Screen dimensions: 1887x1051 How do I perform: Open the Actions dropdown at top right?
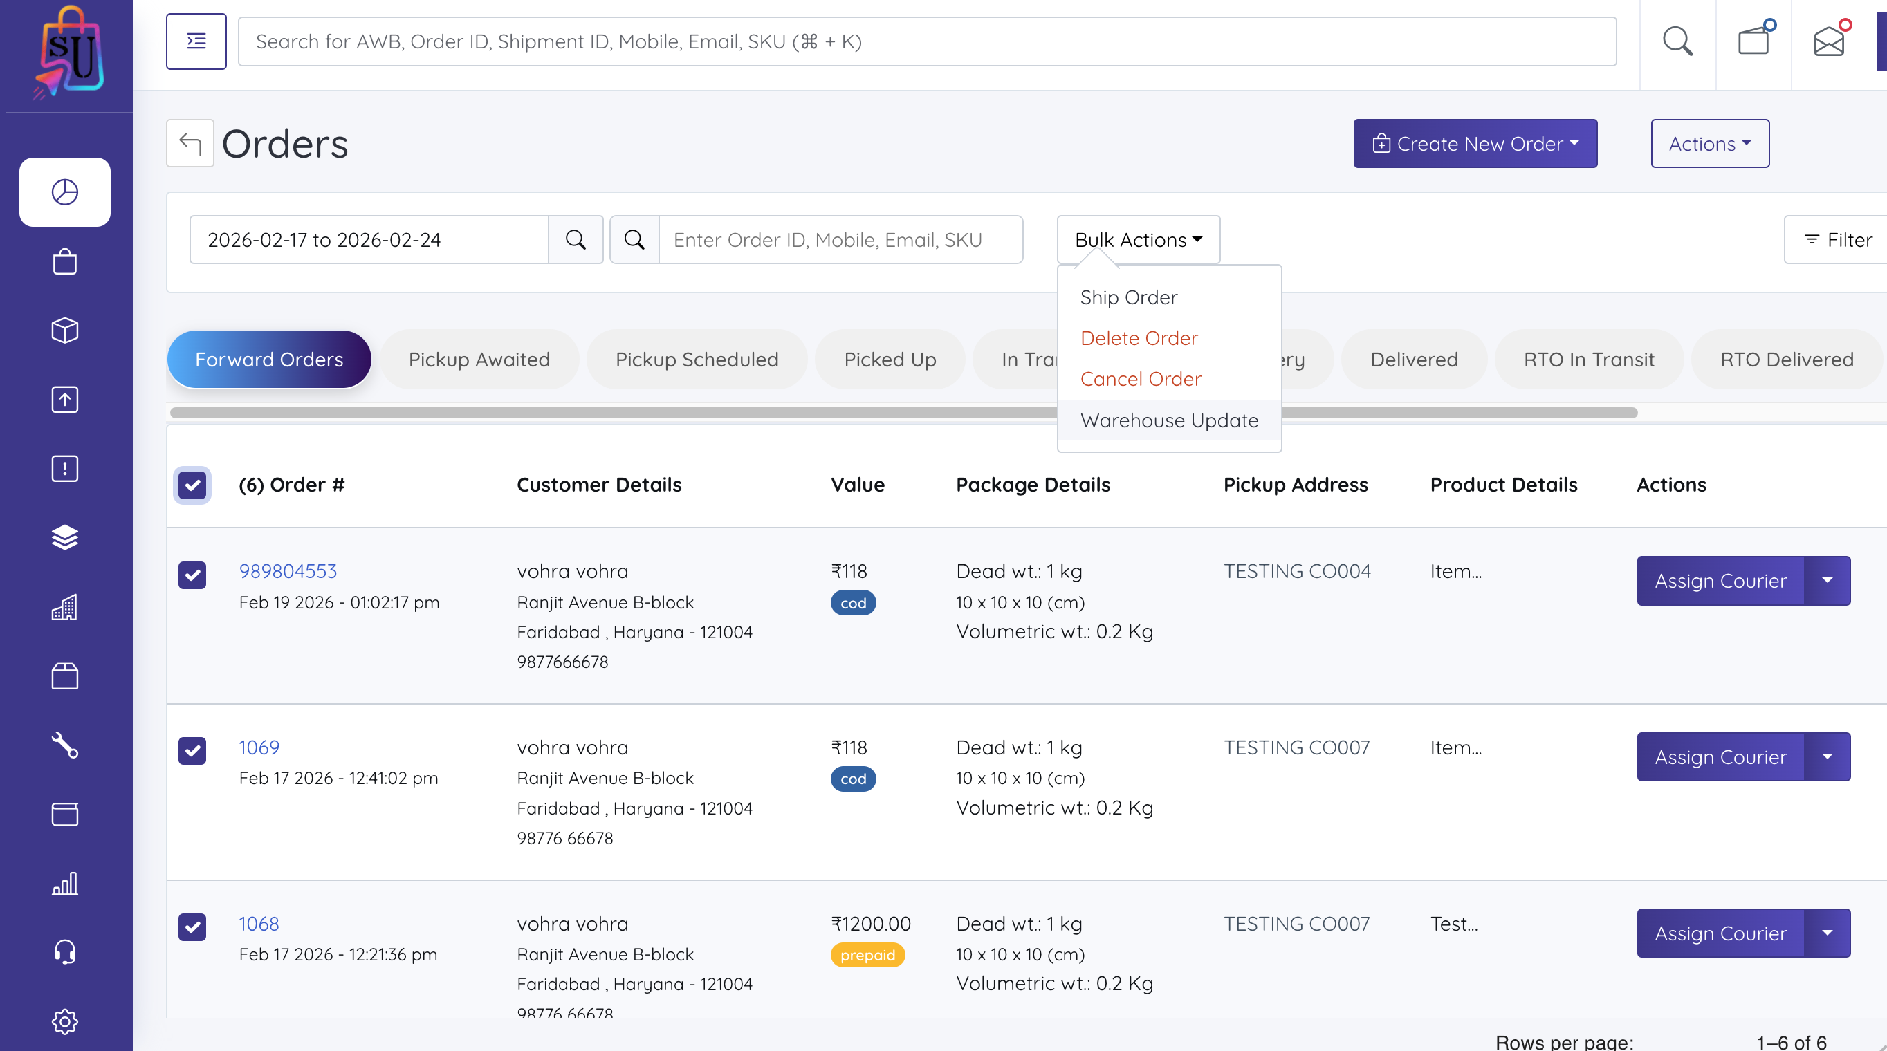point(1710,144)
